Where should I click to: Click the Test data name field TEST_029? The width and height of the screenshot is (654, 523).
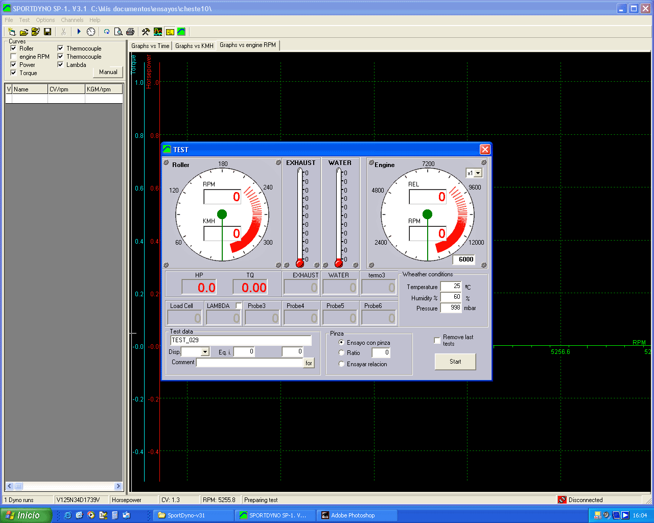click(x=241, y=340)
